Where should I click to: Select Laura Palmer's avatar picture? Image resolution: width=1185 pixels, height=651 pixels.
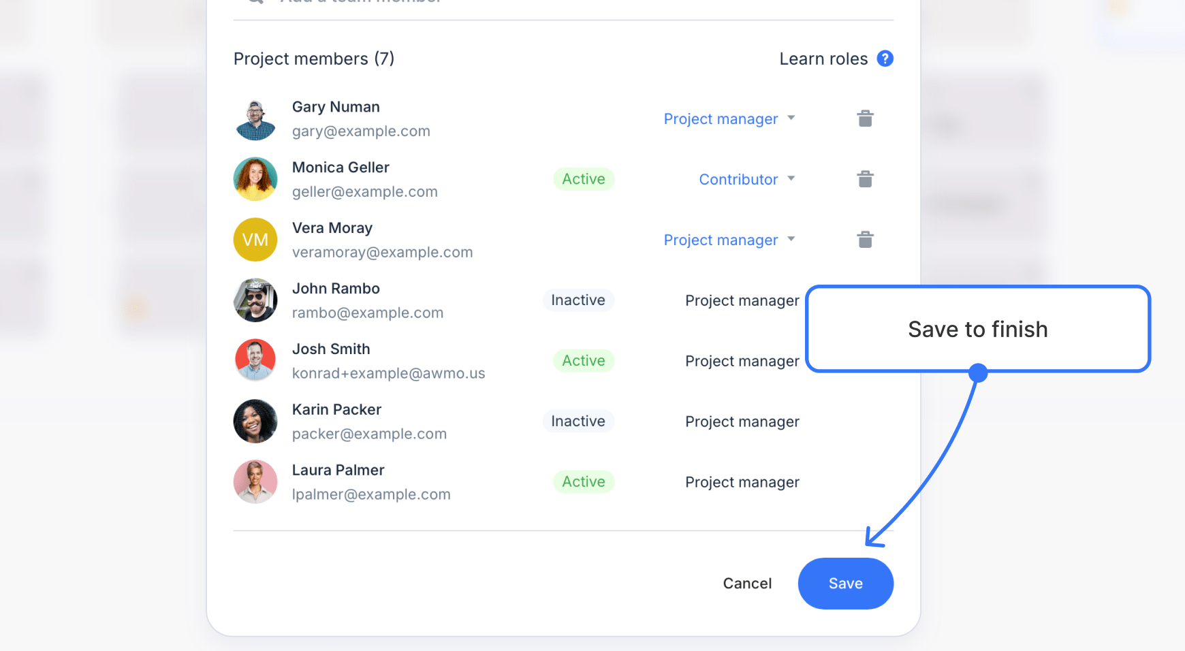point(255,481)
